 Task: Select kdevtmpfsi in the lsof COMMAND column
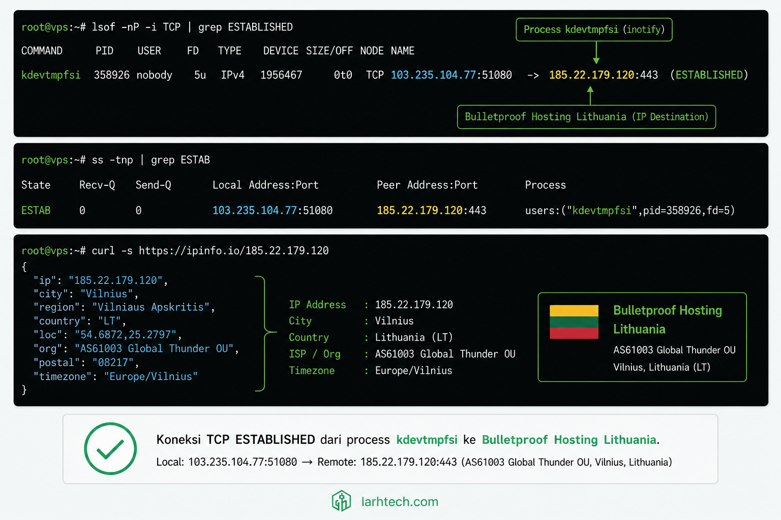(51, 75)
